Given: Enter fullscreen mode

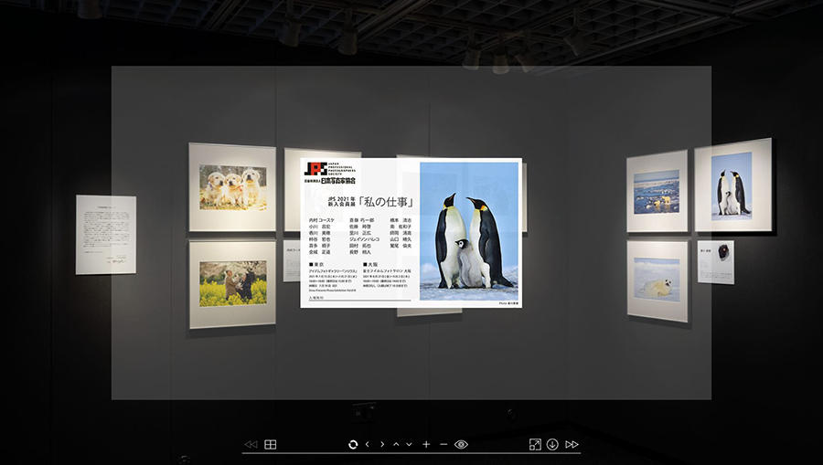Looking at the screenshot, I should click(x=535, y=445).
